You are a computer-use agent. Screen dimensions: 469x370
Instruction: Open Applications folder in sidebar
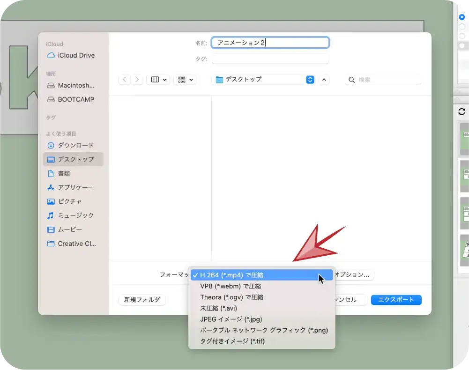pyautogui.click(x=75, y=187)
